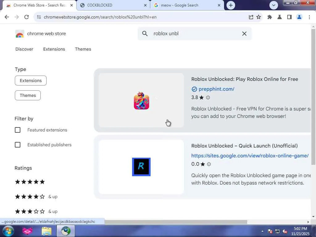Open the Extensions puzzle icon
Screen dimensions: 316x237
[x=270, y=17]
